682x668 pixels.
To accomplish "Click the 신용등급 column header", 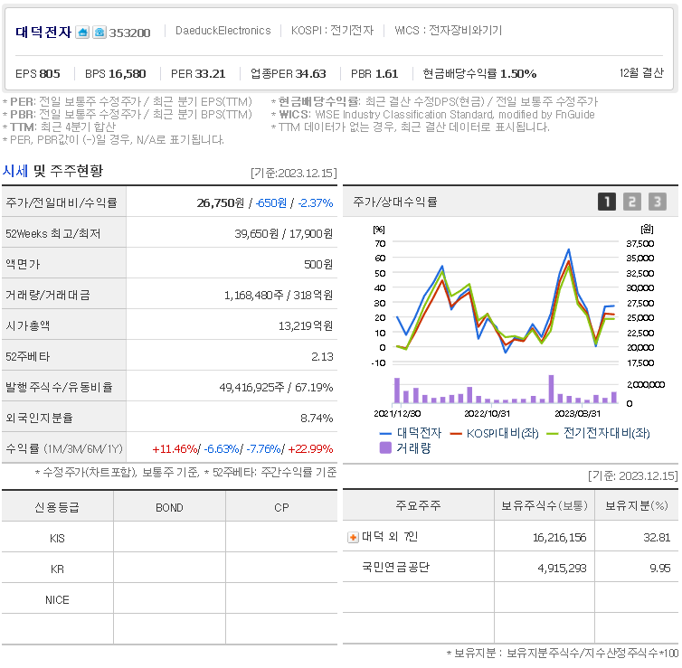I will click(x=57, y=507).
